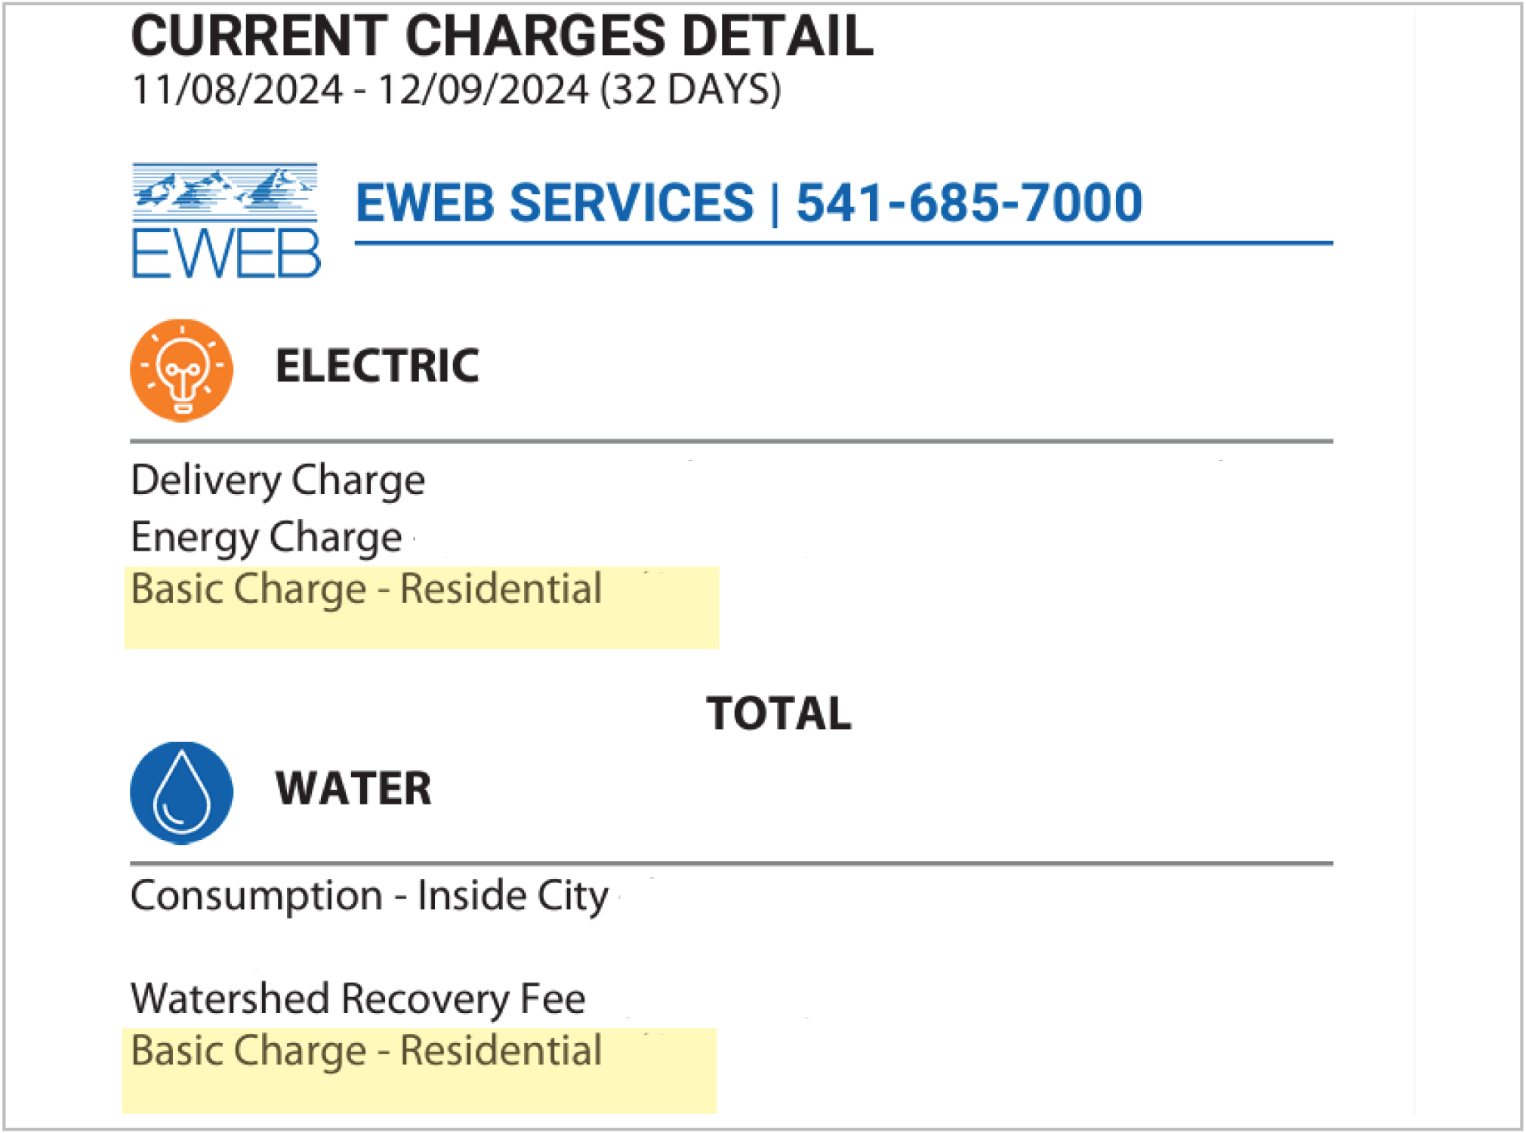Viewport: 1526px width, 1133px height.
Task: Select the WATER section heading
Action: (x=353, y=789)
